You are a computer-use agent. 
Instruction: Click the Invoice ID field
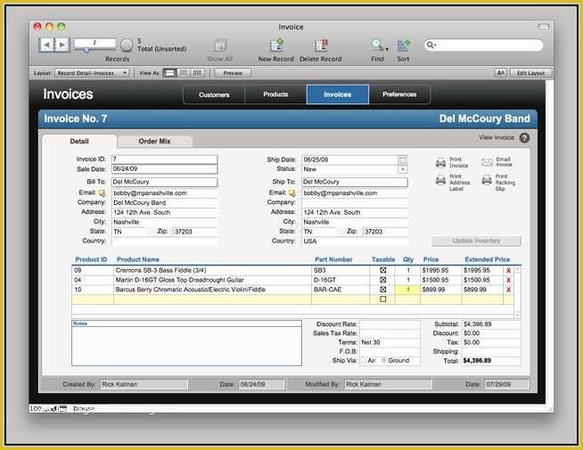(x=164, y=160)
